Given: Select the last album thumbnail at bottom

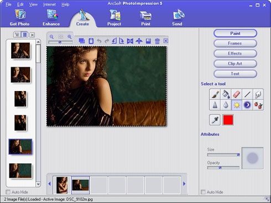Looking at the screenshot, I should 20,171.
